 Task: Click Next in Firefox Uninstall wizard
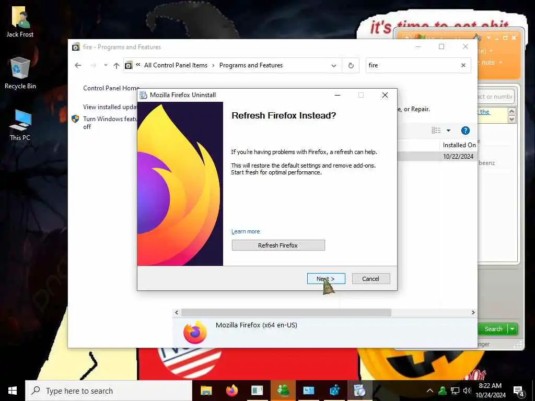click(326, 279)
